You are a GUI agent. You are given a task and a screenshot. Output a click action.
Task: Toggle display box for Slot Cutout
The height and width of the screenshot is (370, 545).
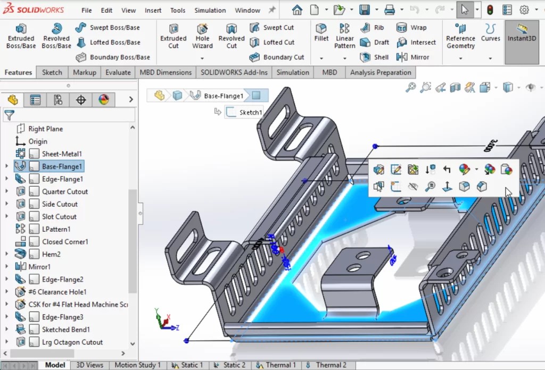[34, 216]
